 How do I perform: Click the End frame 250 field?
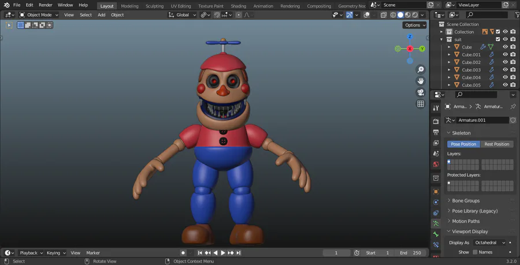click(410, 253)
